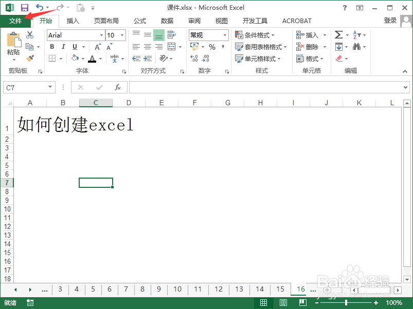The image size is (413, 309).
Task: Switch to the 公式 tab
Action: (139, 21)
